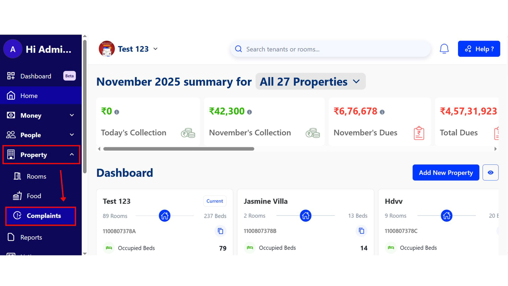Screen dimensions: 508x286
Task: Click info icon beside Today's Collection amount
Action: [x=117, y=112]
